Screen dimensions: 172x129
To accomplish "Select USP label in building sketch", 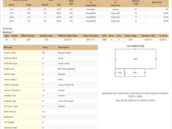I will pos(135,73).
